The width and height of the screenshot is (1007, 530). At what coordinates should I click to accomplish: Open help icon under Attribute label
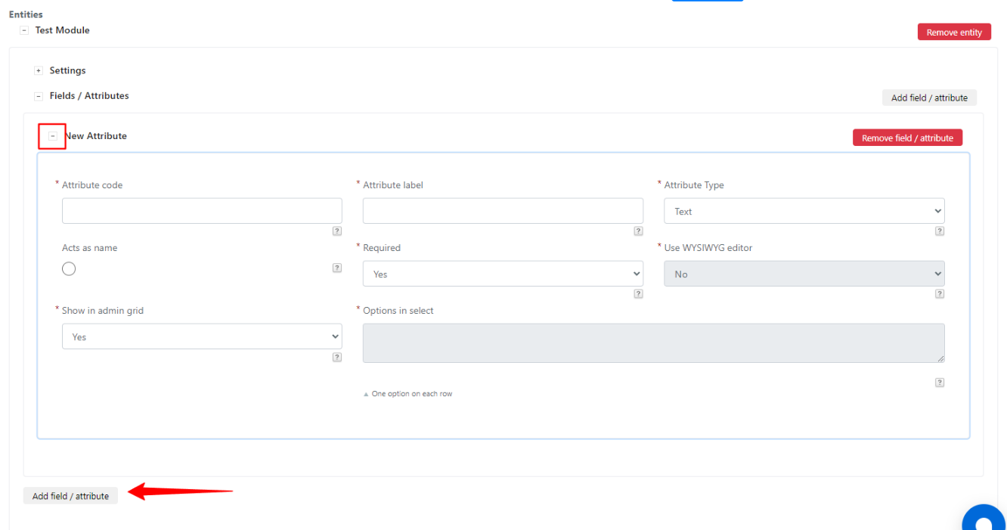[638, 231]
